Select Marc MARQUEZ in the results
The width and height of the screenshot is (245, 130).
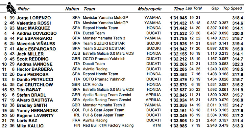(x=33, y=28)
